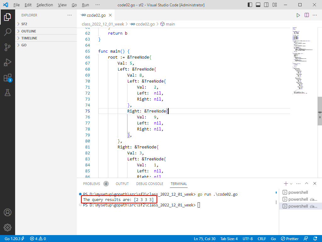Click main symbol breadcrumb
The image size is (322, 242).
167,24
